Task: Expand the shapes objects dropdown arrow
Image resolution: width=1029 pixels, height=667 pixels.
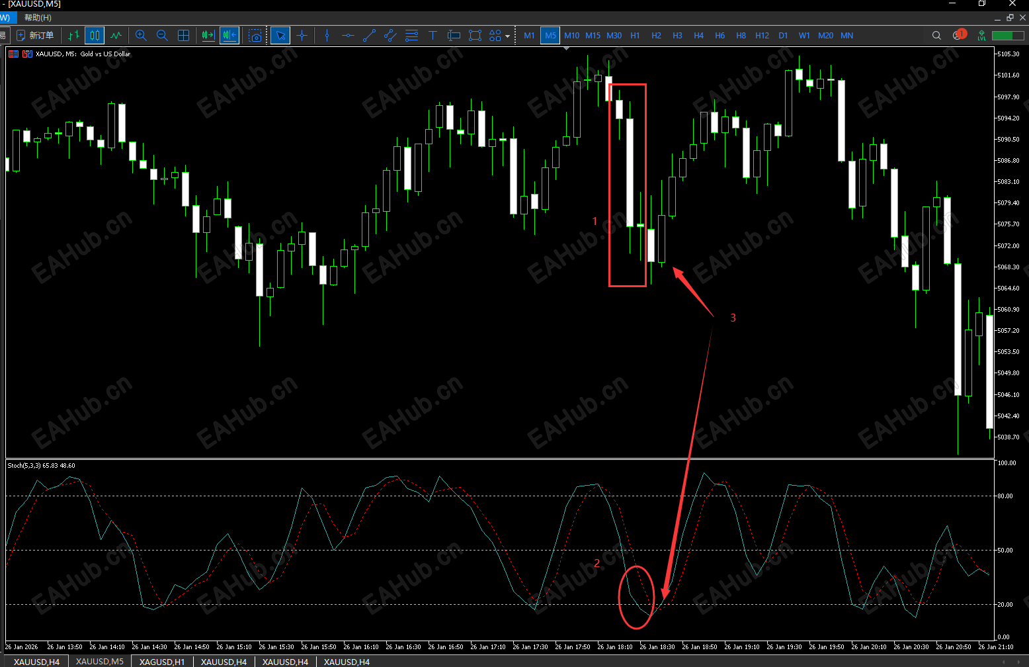Action: 507,36
